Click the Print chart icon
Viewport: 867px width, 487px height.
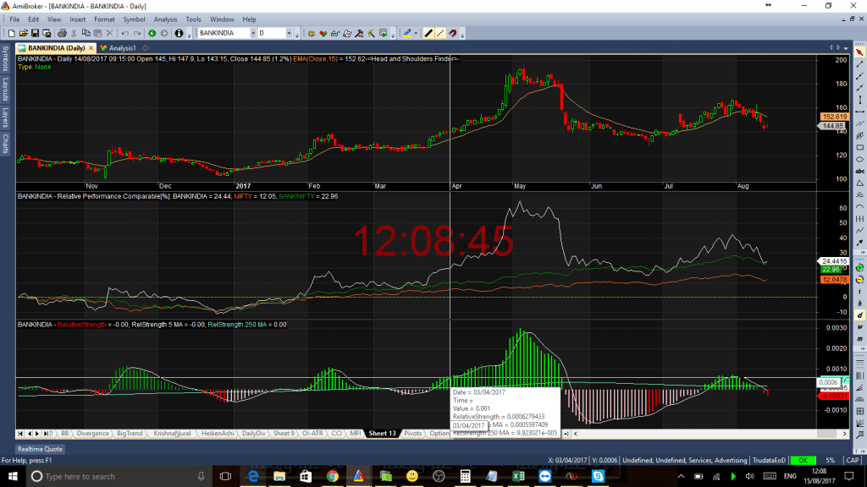click(x=62, y=33)
